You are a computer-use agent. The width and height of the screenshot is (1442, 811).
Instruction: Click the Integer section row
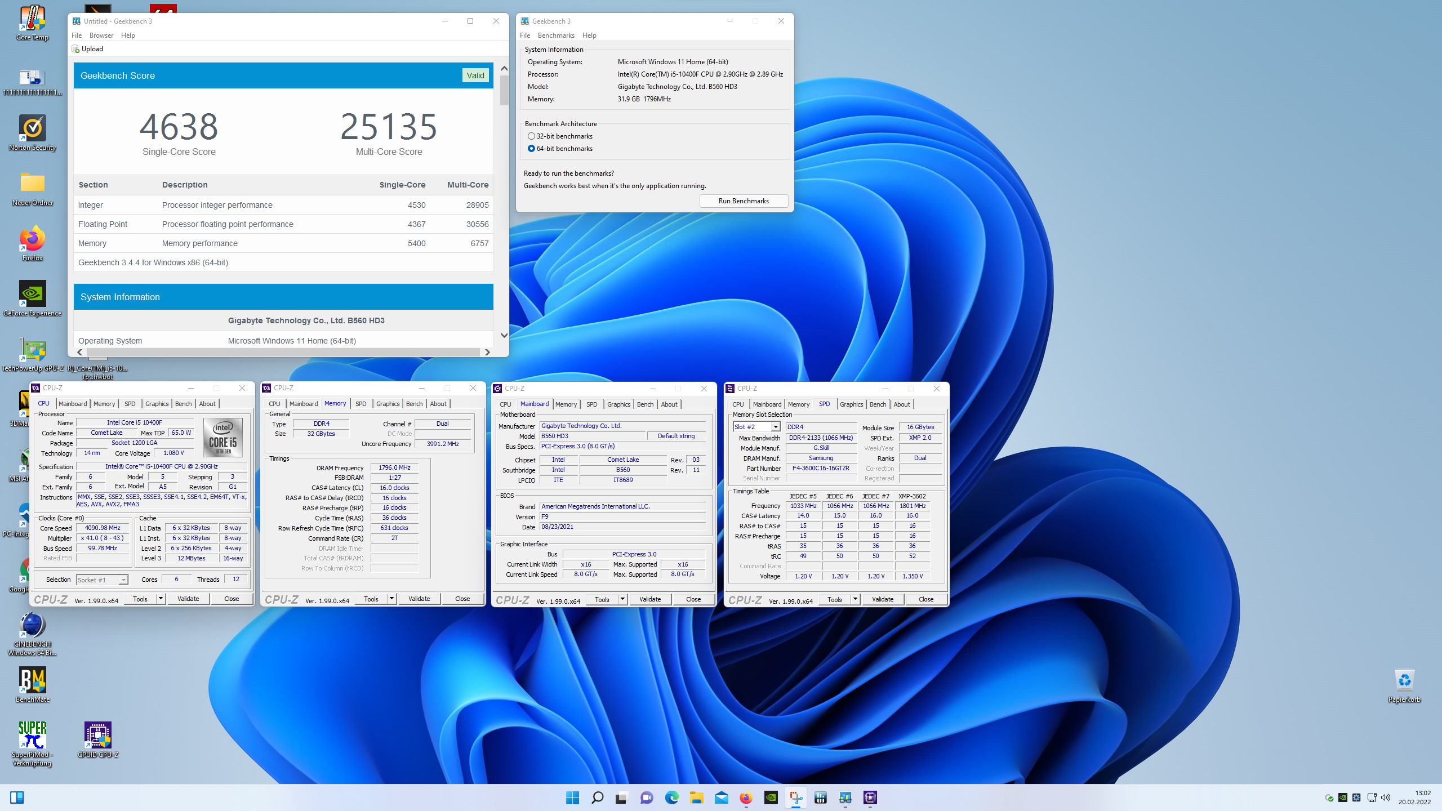pos(284,205)
